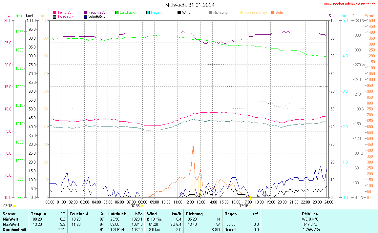Viewport: 378px width, 233px height.
Task: Select the green Luftdruck legend swatch
Action: [x=117, y=12]
